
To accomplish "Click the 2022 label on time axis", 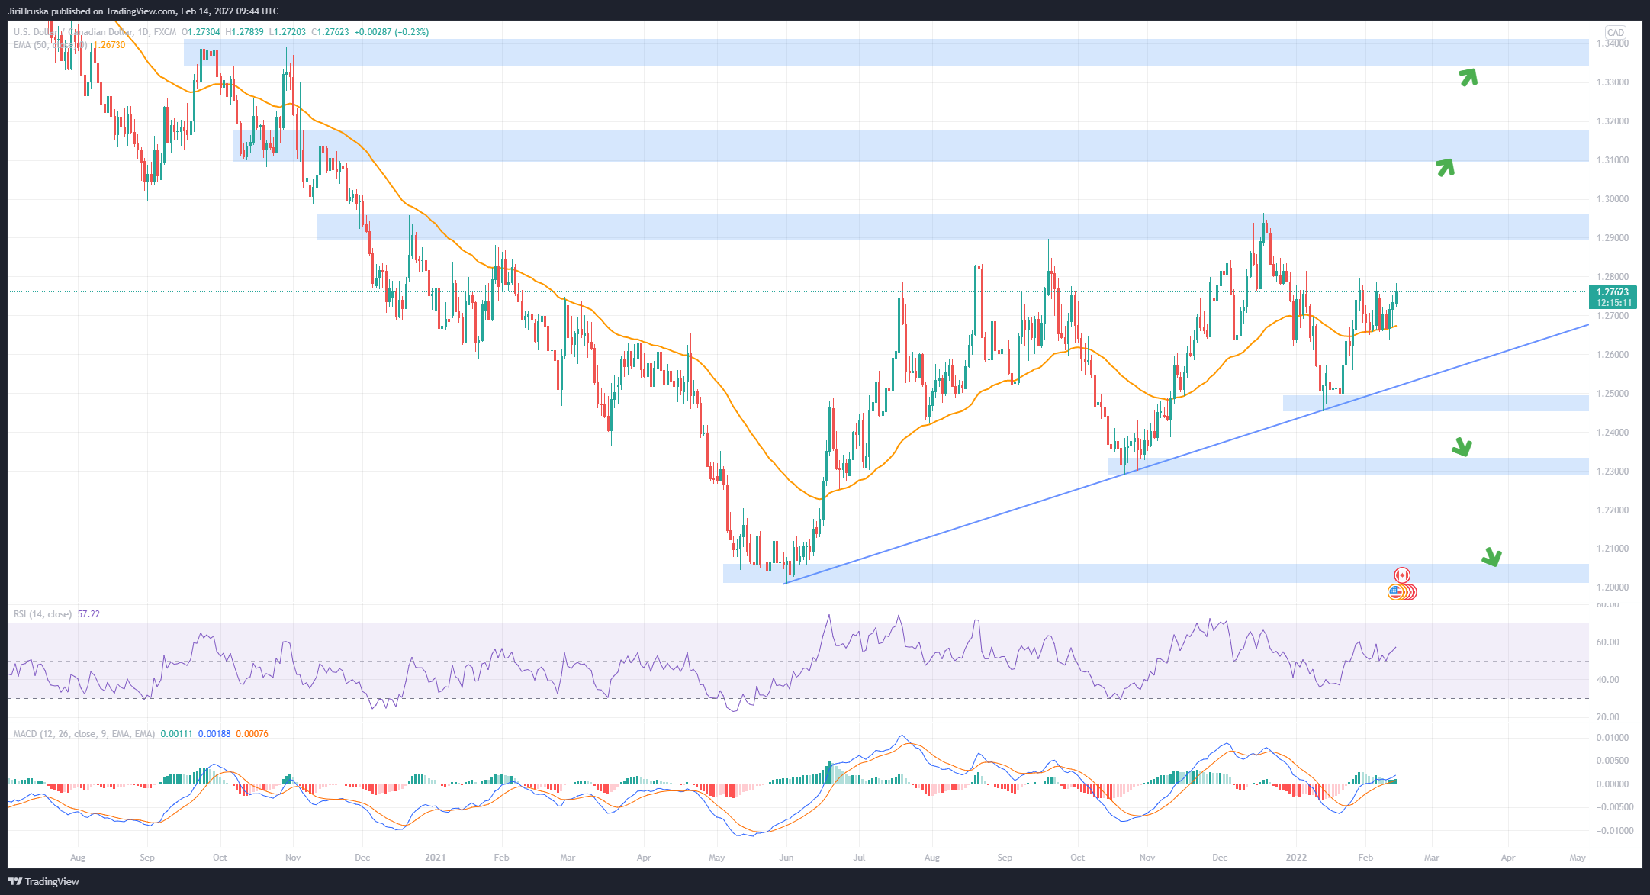I will click(1296, 858).
